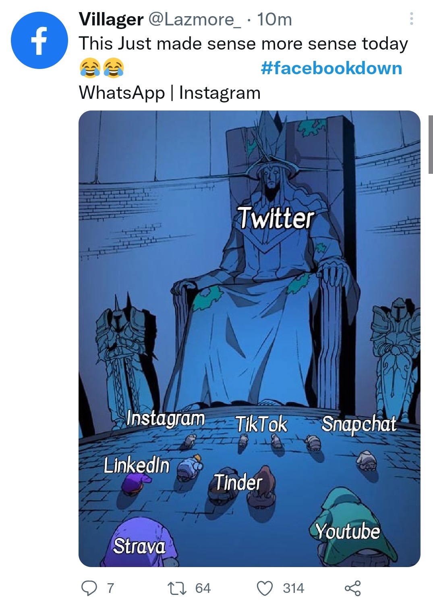Open the #facebookdown hashtag link
The height and width of the screenshot is (607, 433).
tap(331, 68)
